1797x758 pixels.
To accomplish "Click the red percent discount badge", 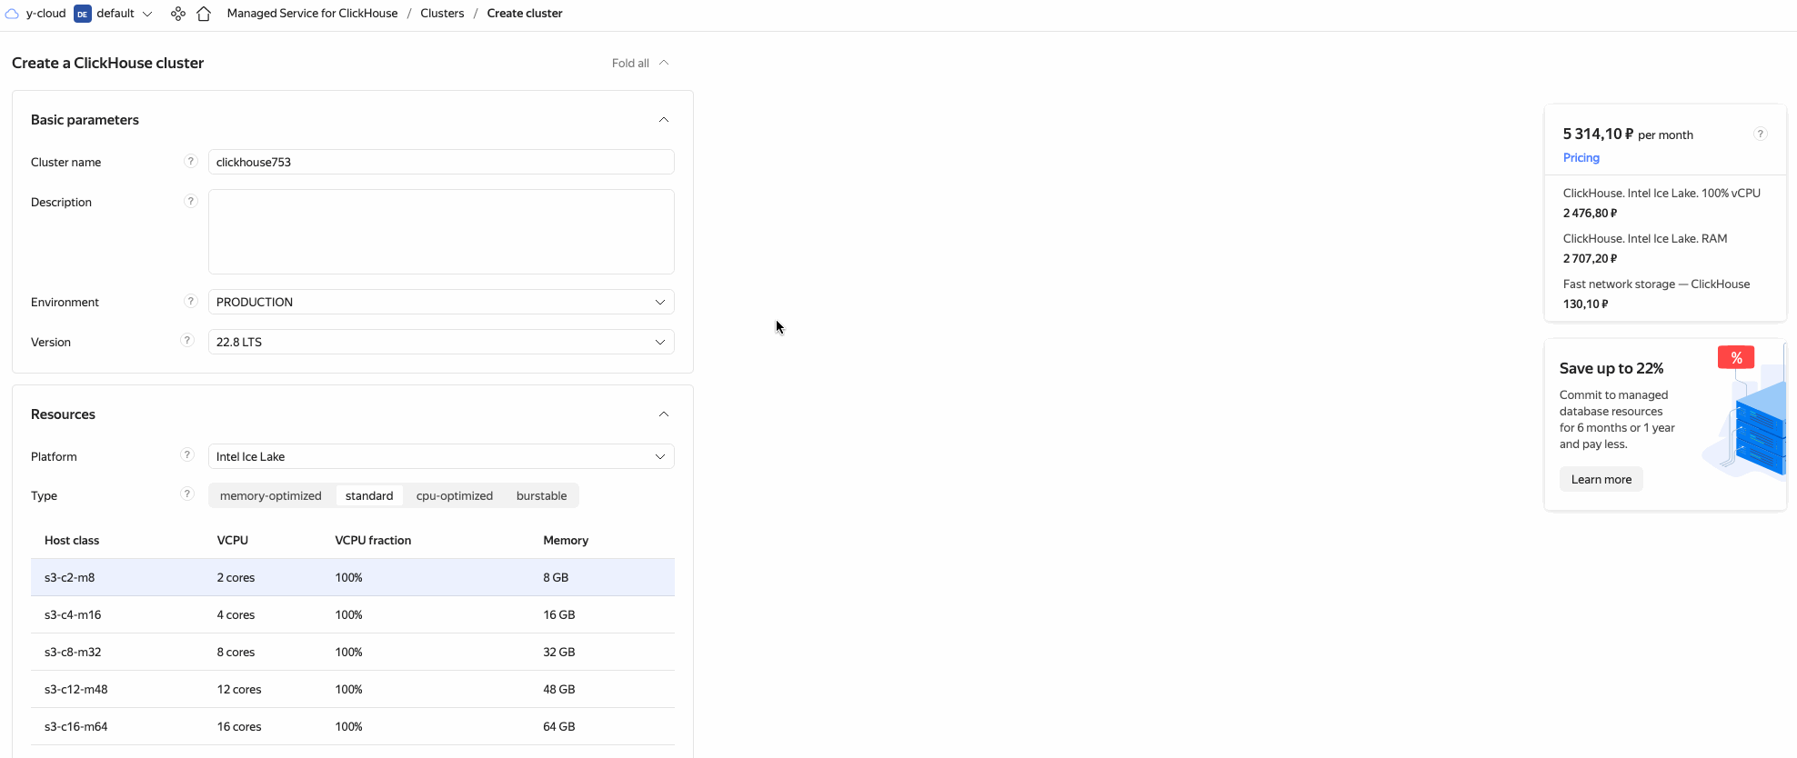I will 1736,357.
